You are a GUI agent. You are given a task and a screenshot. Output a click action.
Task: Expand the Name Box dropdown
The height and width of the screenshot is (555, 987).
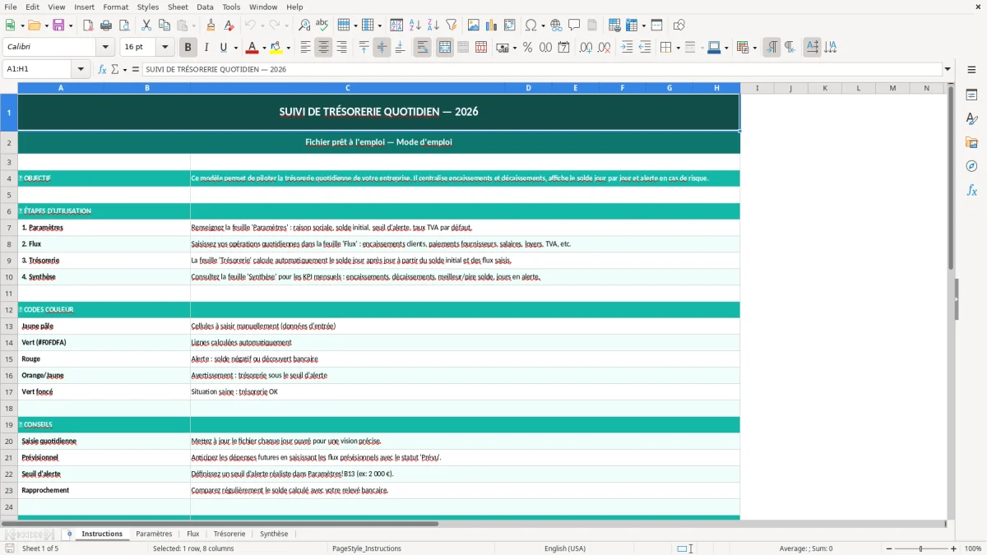(81, 69)
